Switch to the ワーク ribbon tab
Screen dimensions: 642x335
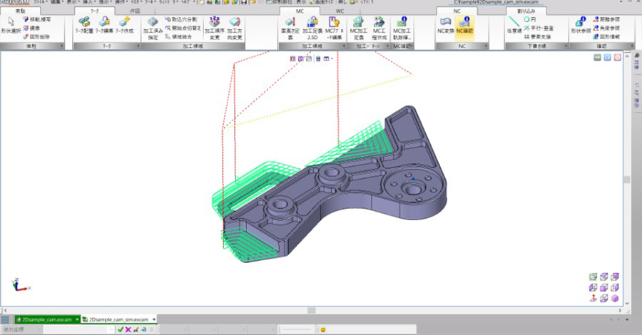pos(95,11)
